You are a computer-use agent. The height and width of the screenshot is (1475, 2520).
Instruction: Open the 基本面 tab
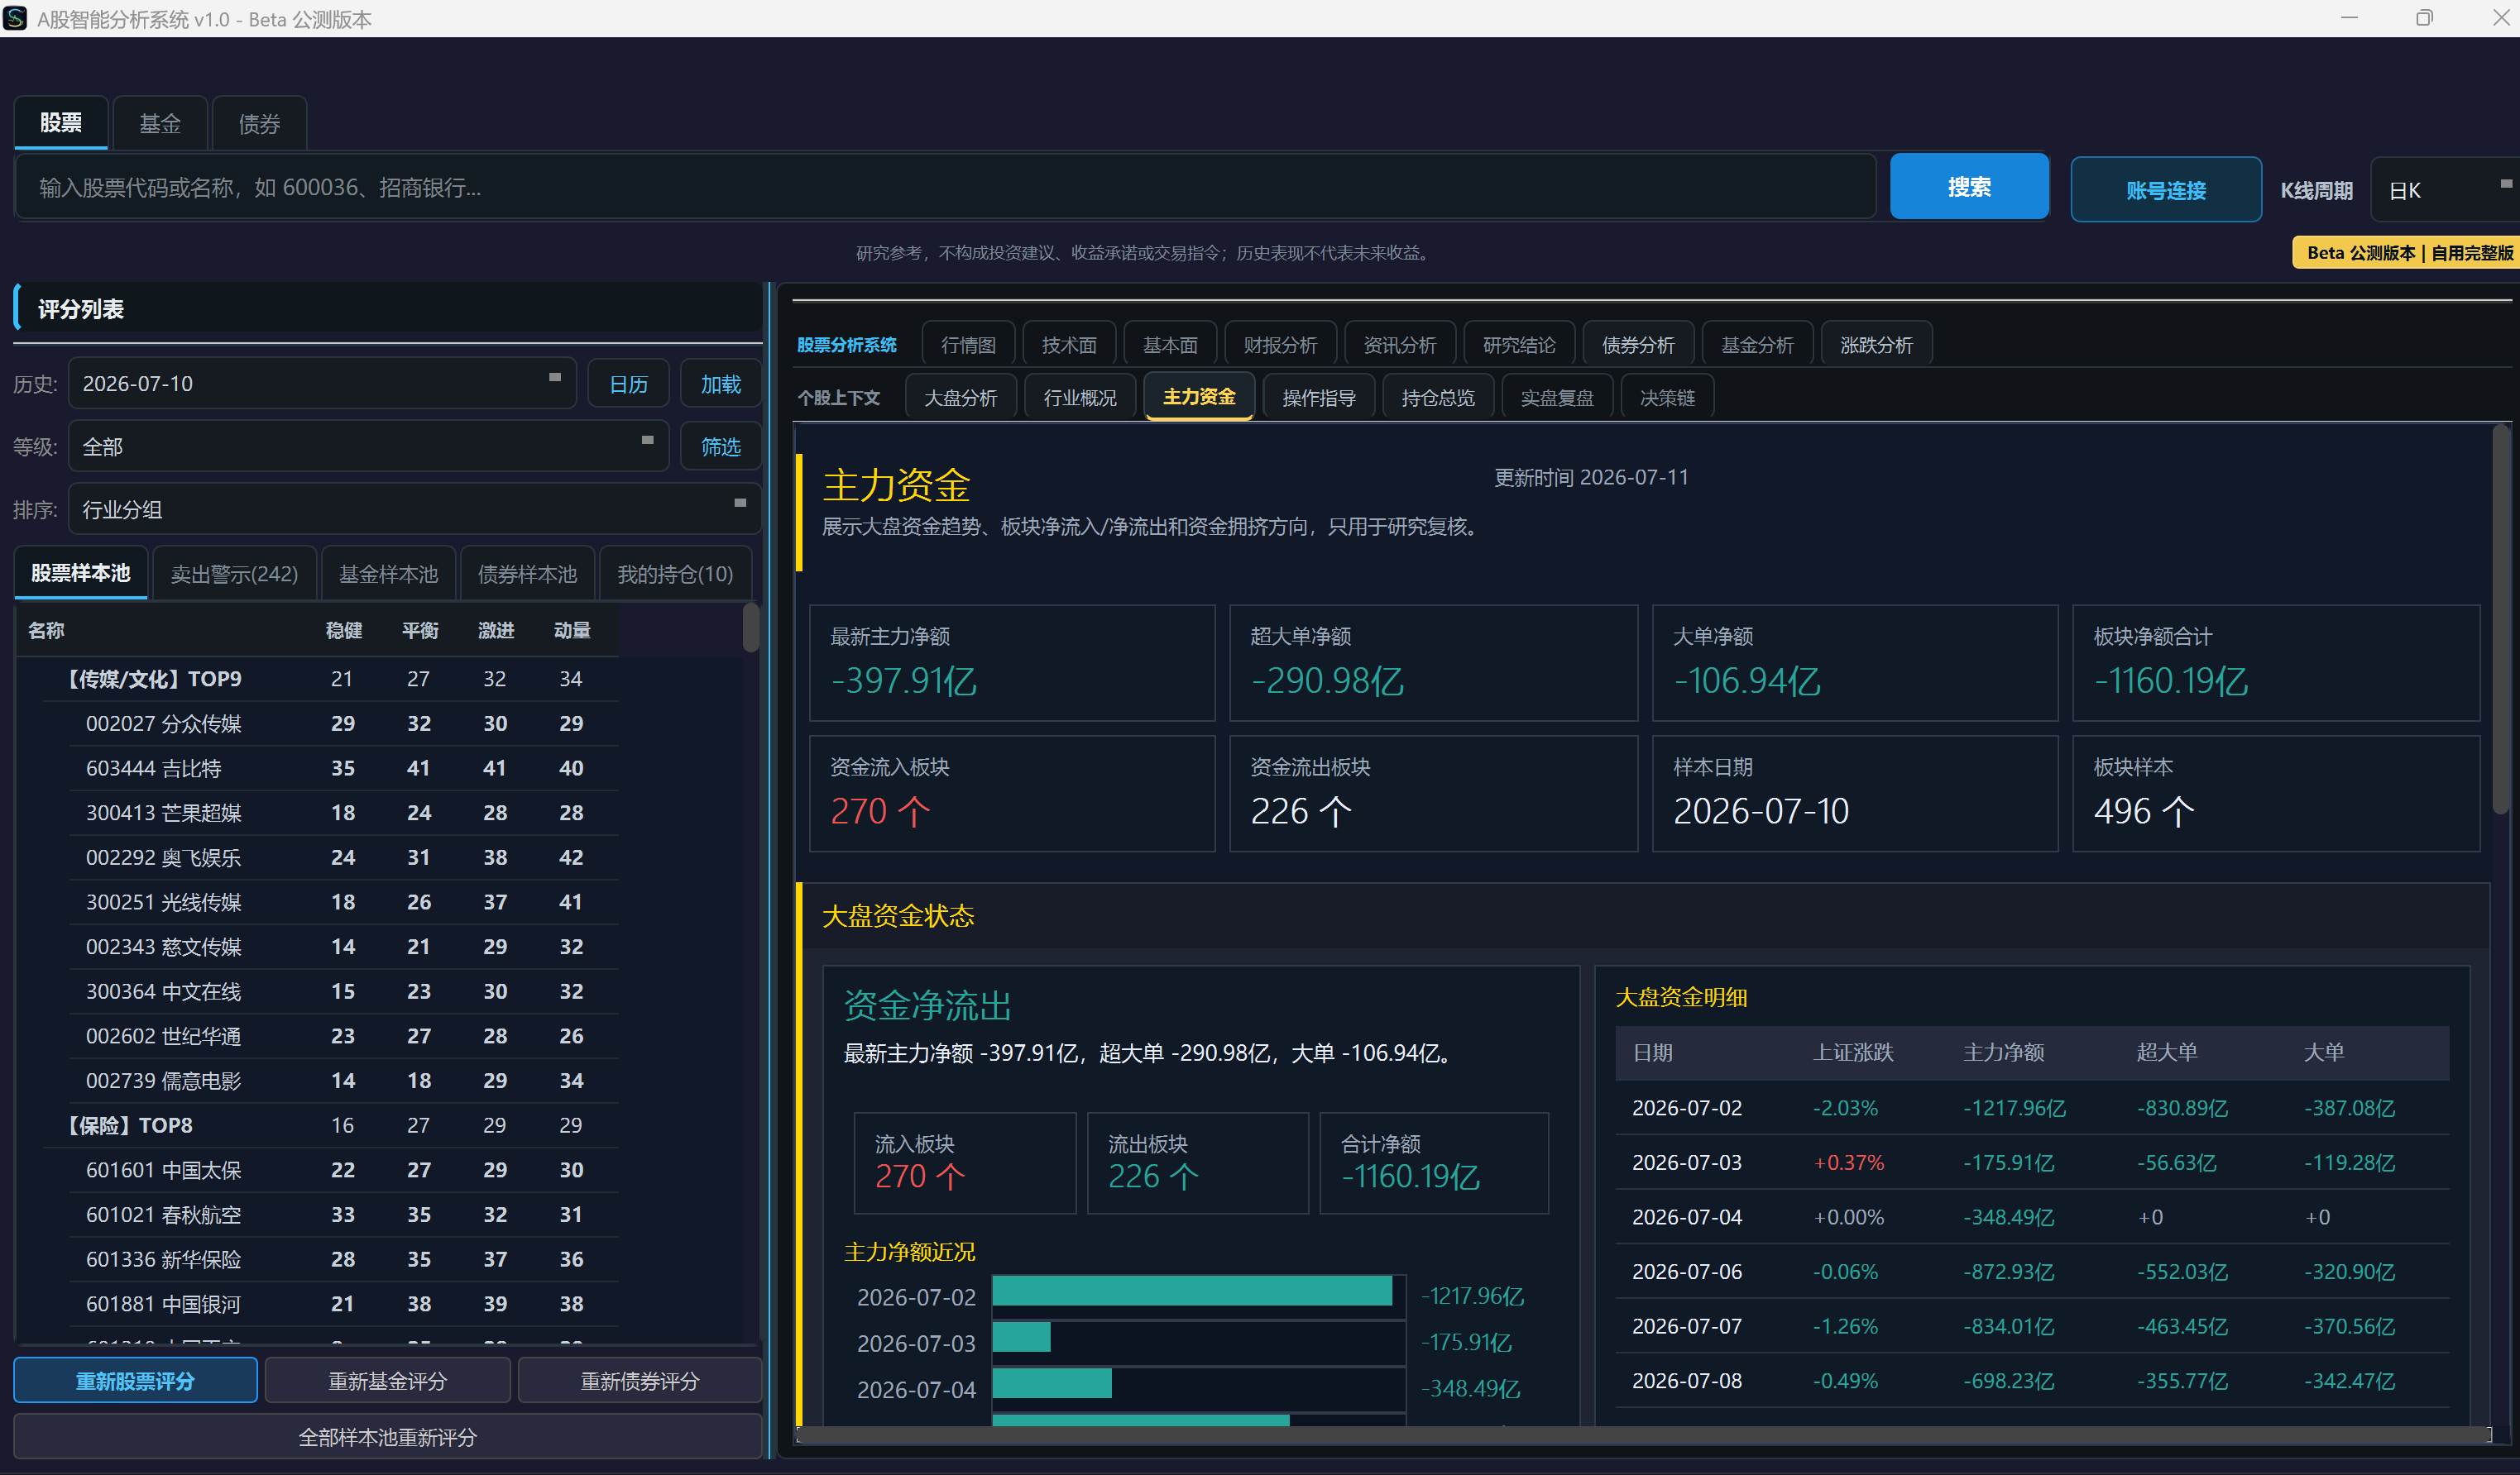[x=1170, y=345]
